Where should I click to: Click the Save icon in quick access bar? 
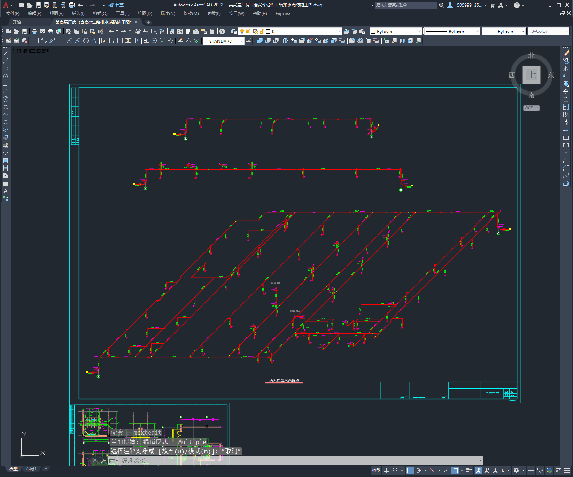(x=38, y=5)
